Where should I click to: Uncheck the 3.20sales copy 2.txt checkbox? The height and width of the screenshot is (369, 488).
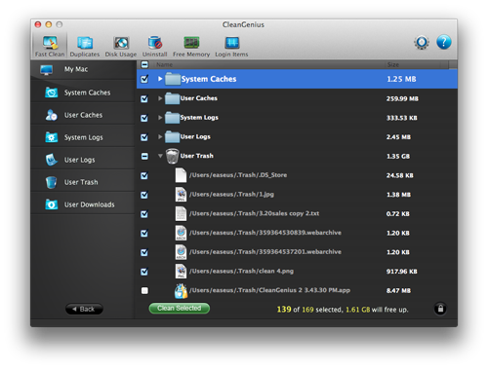[144, 214]
